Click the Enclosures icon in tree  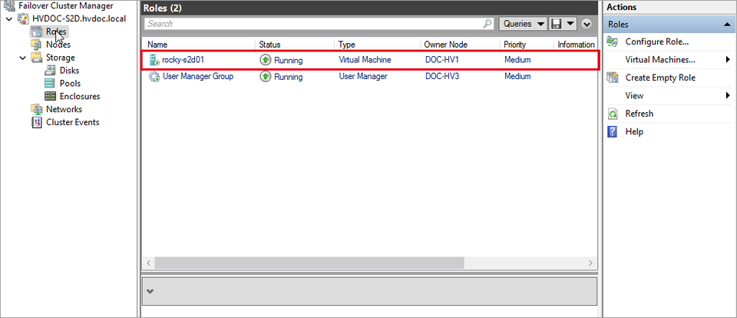[50, 96]
